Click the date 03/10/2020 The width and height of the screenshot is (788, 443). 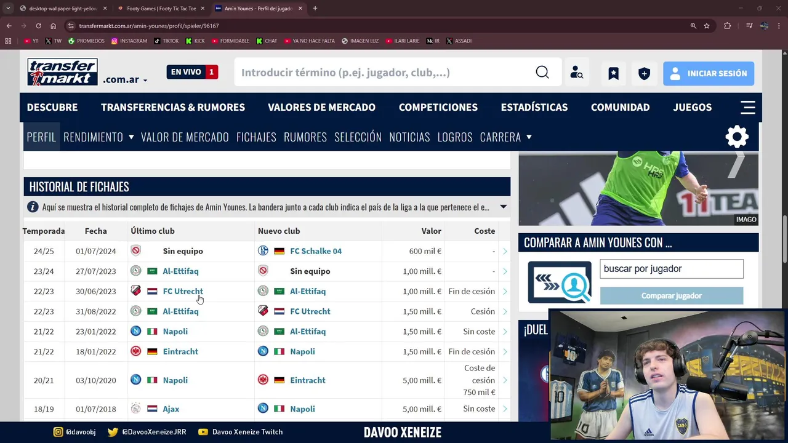[x=96, y=380]
